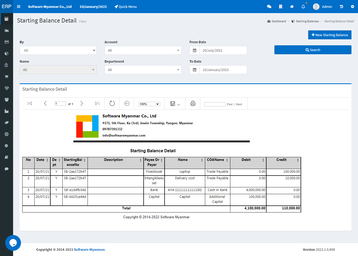
Task: Go to last report page
Action: (97, 104)
